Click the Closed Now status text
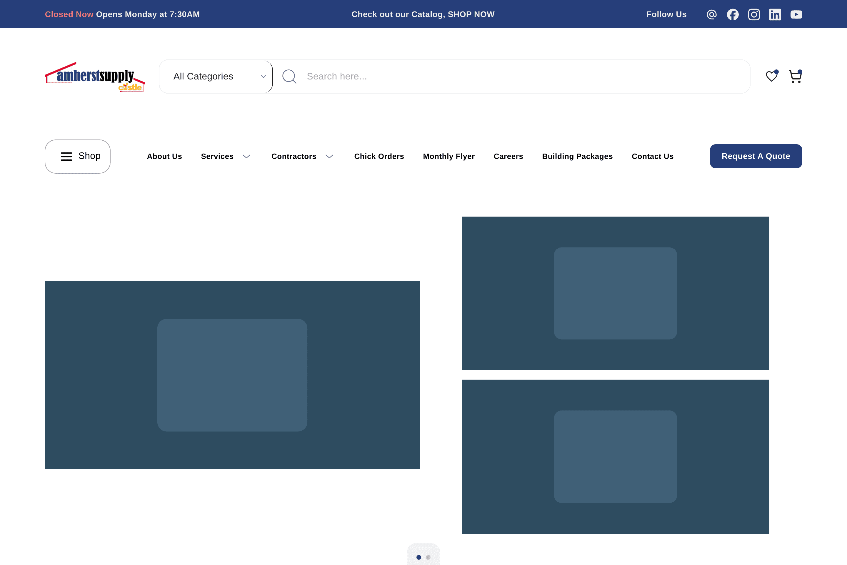Screen dimensions: 847x565 click(69, 14)
